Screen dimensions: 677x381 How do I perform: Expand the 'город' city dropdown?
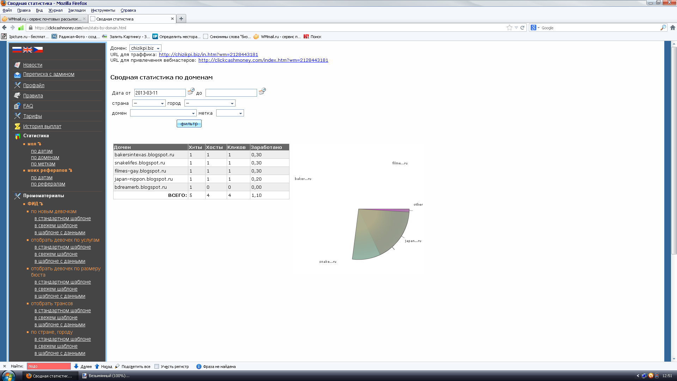tap(209, 103)
